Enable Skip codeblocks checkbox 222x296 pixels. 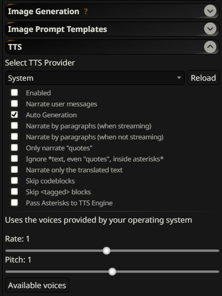pos(15,181)
